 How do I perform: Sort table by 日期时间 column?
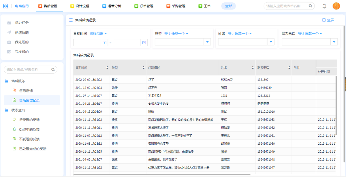tap(107, 68)
